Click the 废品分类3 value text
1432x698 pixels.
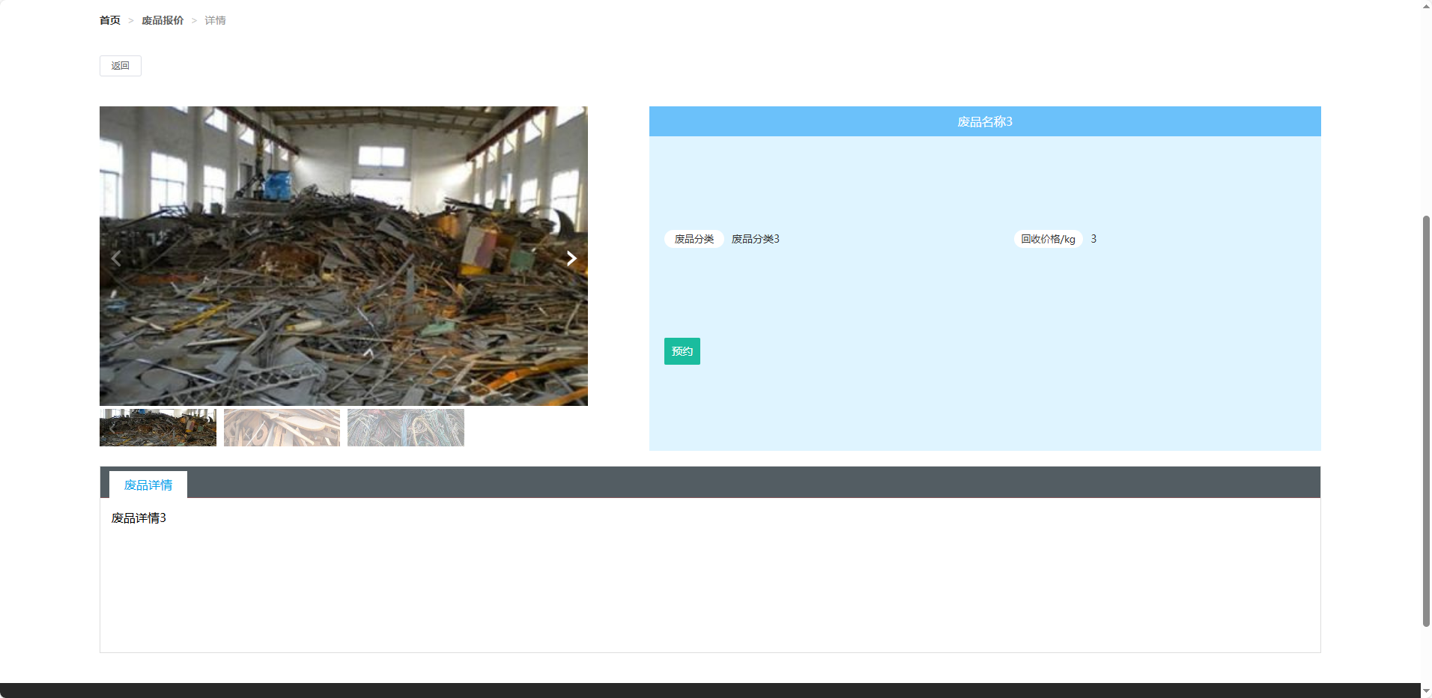click(x=756, y=239)
